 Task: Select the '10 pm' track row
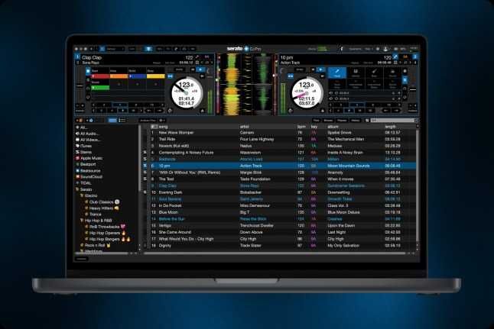coord(280,166)
